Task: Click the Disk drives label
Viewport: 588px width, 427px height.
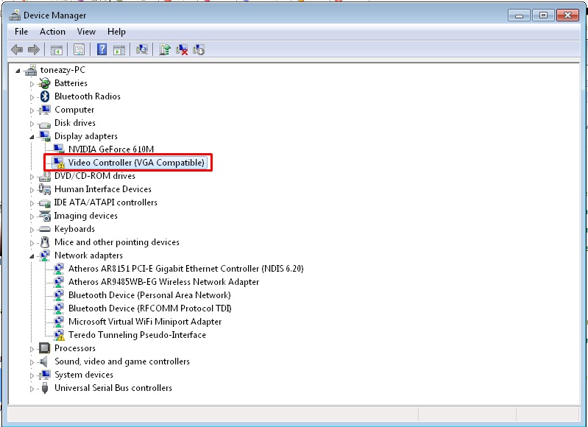Action: 75,123
